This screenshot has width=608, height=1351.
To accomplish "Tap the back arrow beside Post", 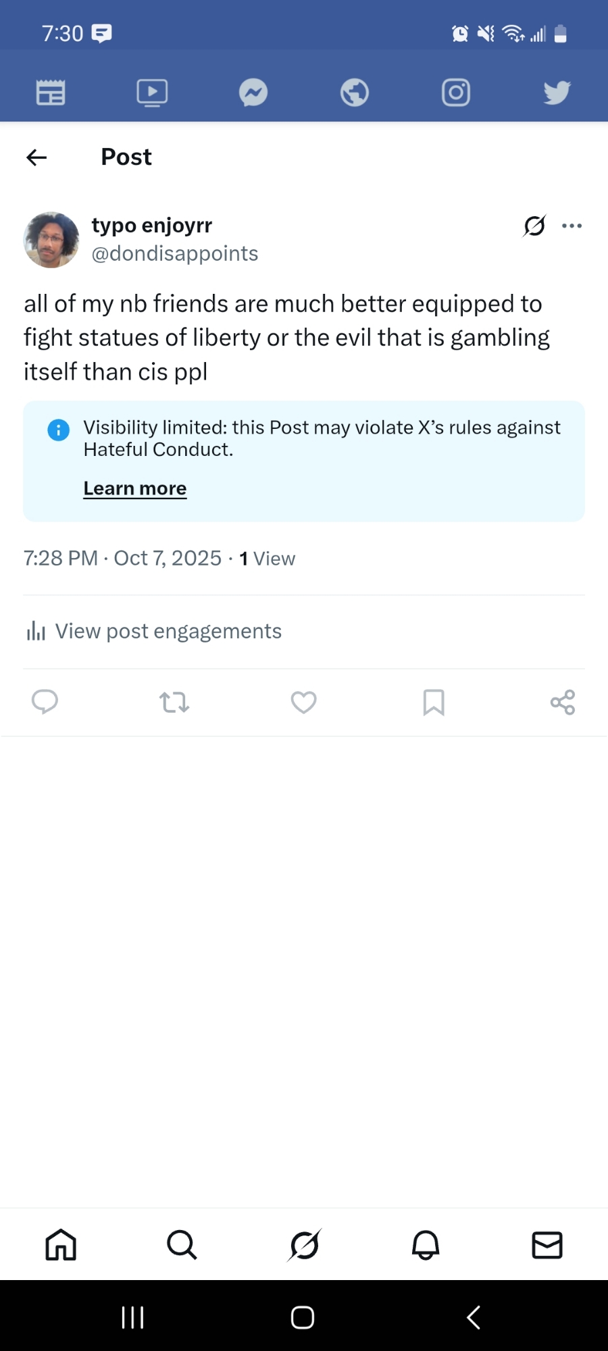I will pos(36,157).
